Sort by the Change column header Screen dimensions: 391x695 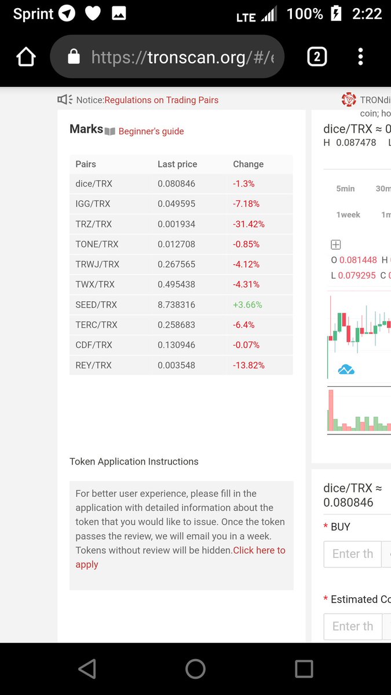point(248,164)
